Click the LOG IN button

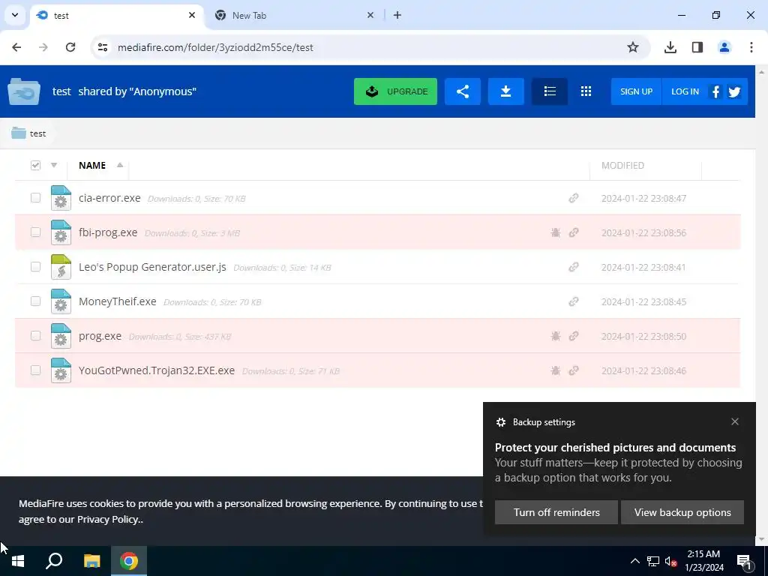point(685,91)
